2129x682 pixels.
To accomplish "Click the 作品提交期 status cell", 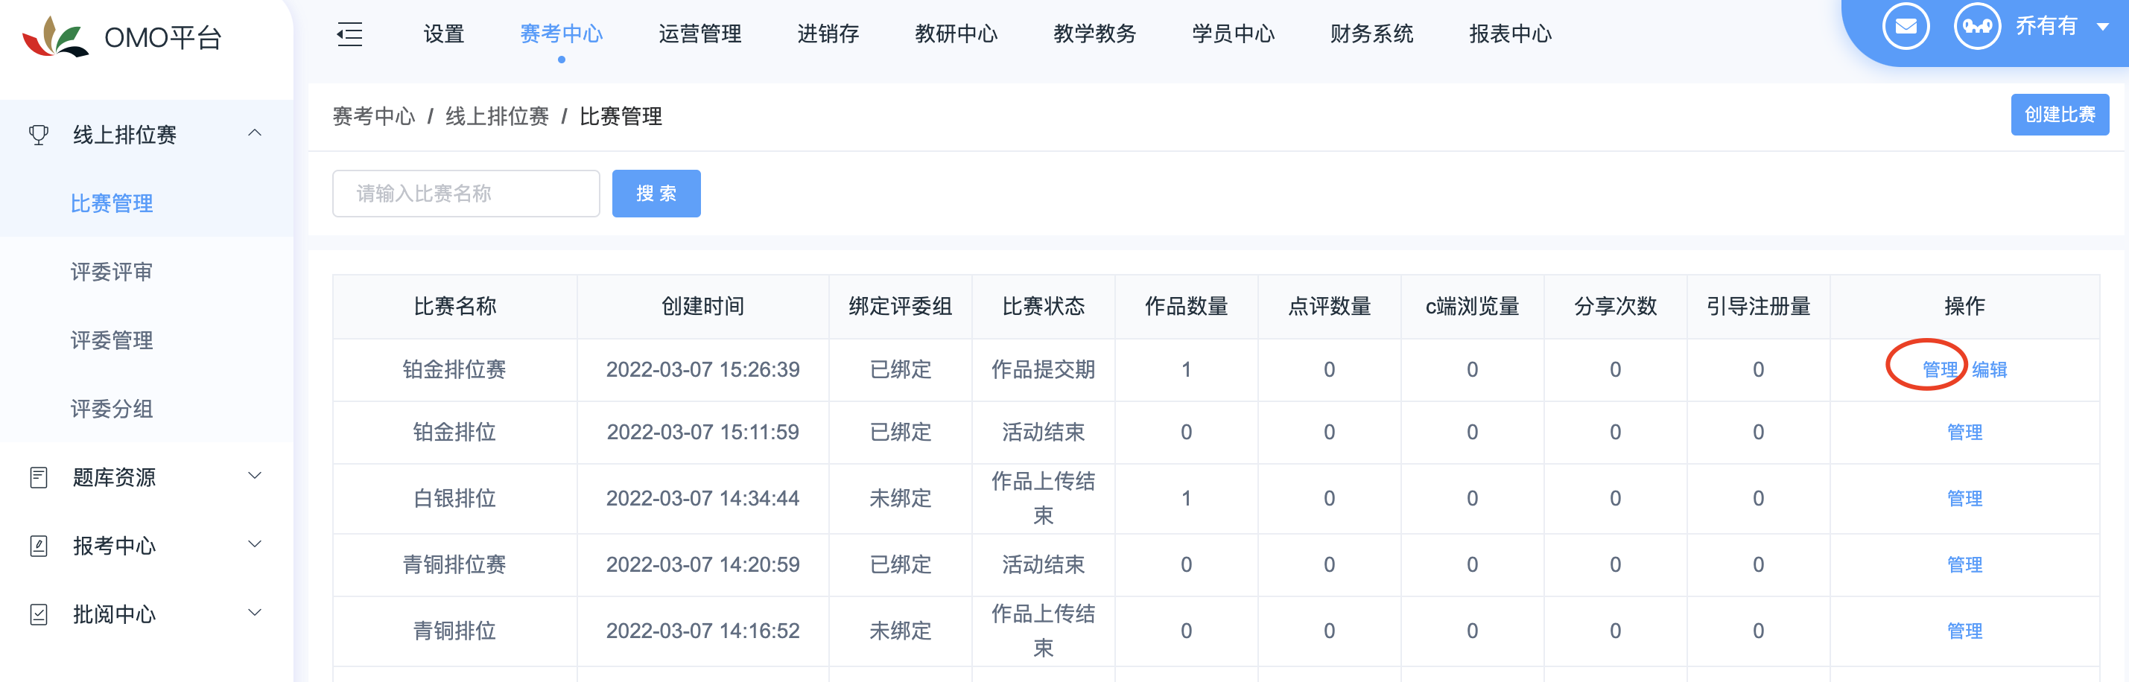I will point(1043,369).
